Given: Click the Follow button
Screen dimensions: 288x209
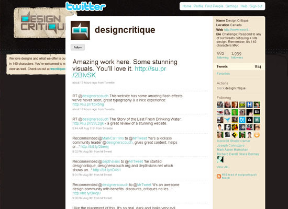Looking at the screenshot, I should 77,48.
